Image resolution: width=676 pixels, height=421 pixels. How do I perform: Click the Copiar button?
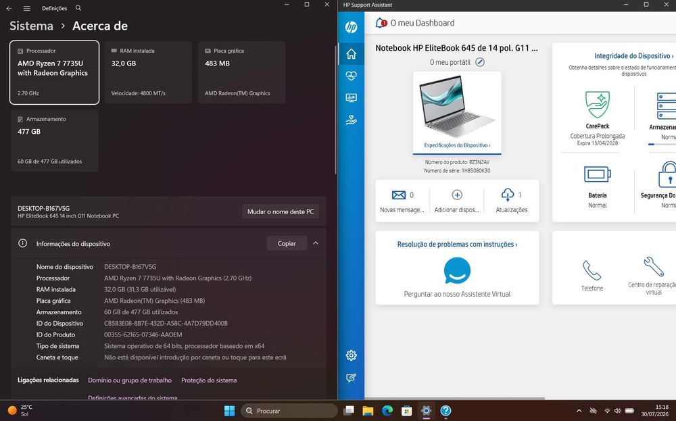click(x=287, y=243)
